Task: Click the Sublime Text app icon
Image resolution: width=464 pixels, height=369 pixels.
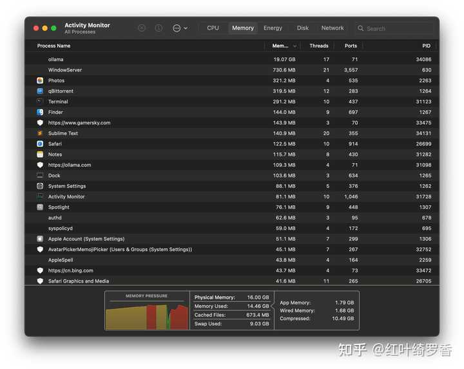Action: tap(40, 133)
